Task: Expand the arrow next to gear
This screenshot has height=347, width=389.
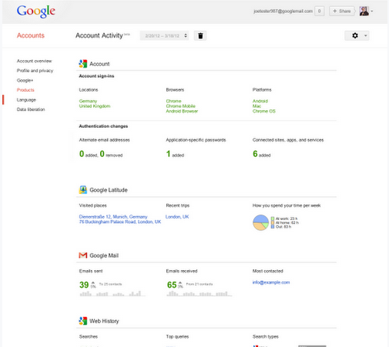Action: 365,35
